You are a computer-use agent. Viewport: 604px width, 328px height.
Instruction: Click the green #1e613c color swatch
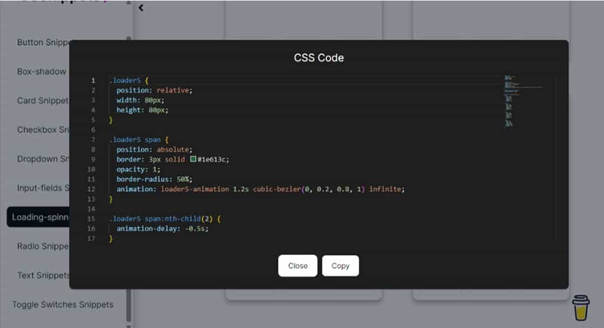click(x=193, y=159)
